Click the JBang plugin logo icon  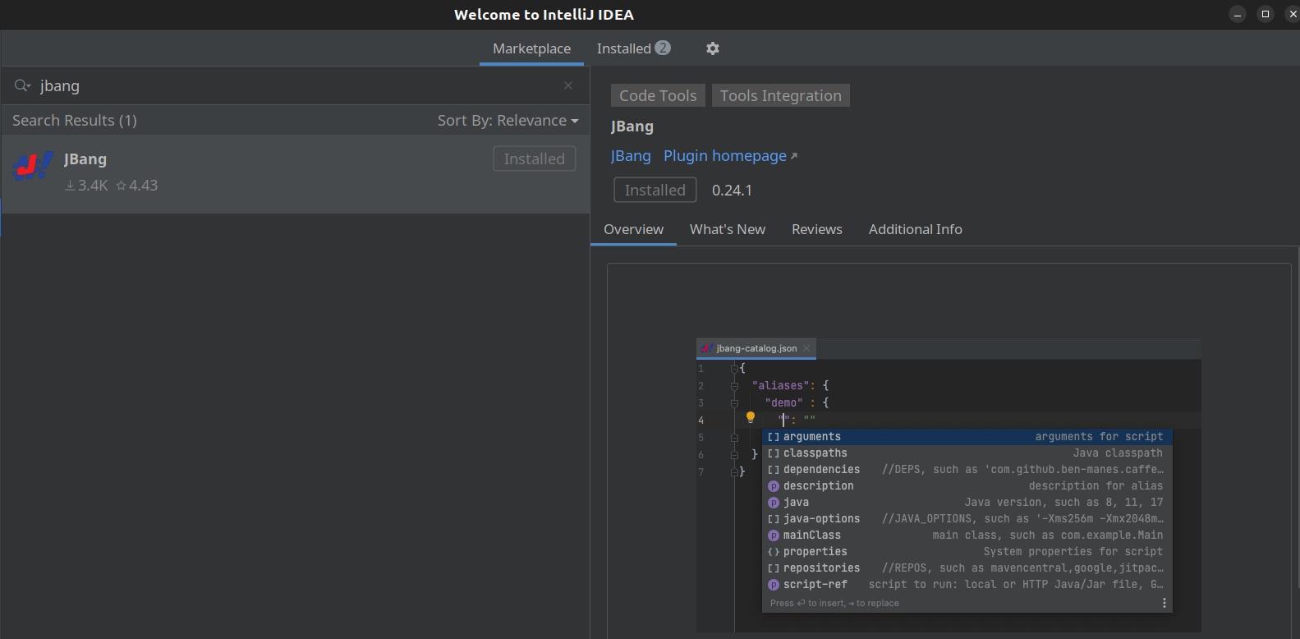click(x=33, y=167)
